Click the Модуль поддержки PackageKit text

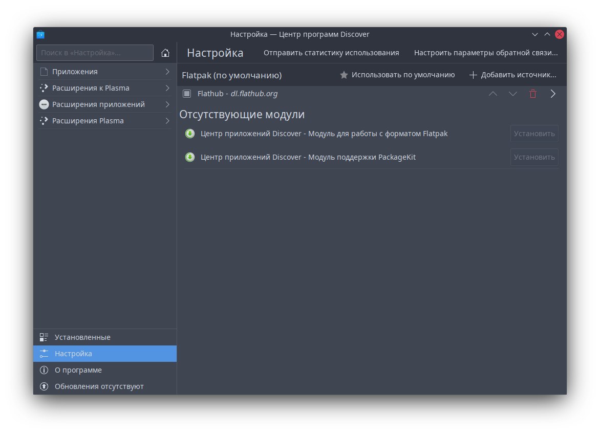tap(362, 157)
